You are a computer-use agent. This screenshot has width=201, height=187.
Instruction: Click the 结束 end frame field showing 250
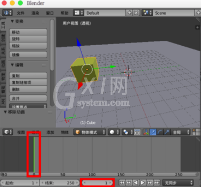click(x=59, y=183)
